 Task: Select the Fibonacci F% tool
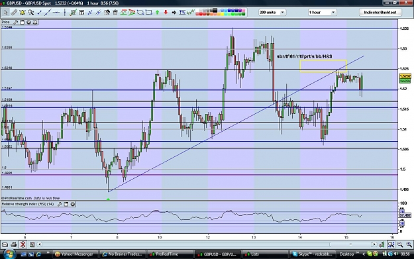(182, 12)
